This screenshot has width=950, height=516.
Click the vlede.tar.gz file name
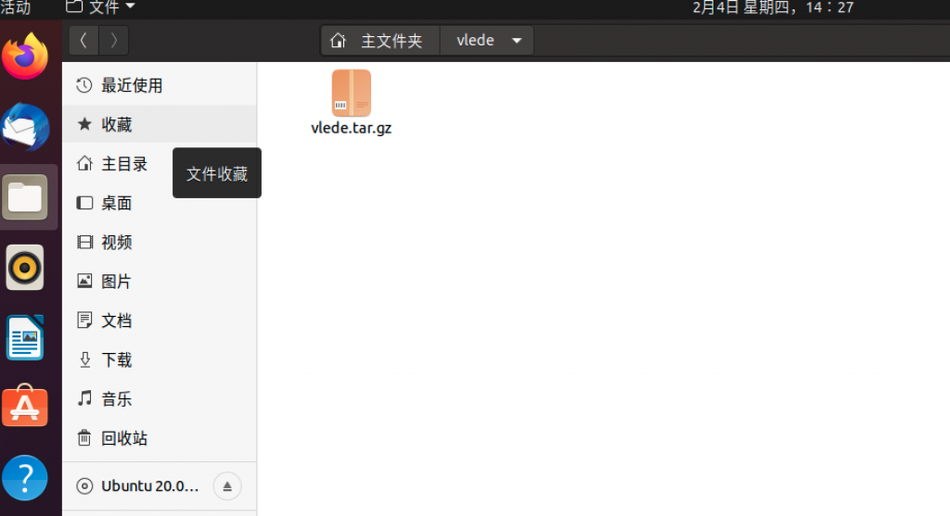click(x=351, y=128)
